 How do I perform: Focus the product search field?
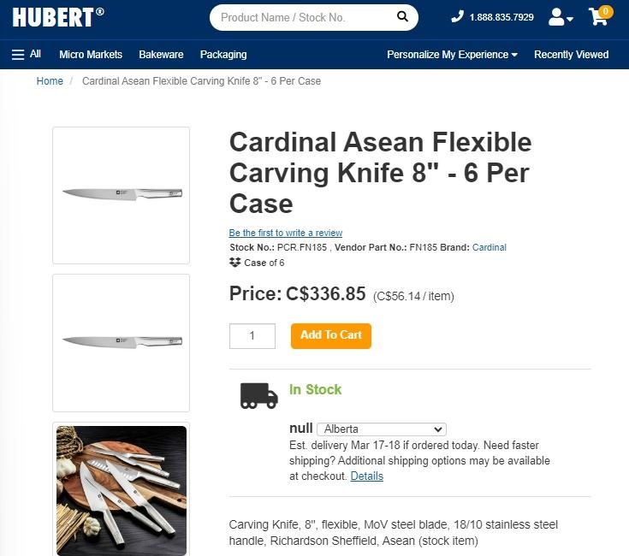pyautogui.click(x=304, y=17)
